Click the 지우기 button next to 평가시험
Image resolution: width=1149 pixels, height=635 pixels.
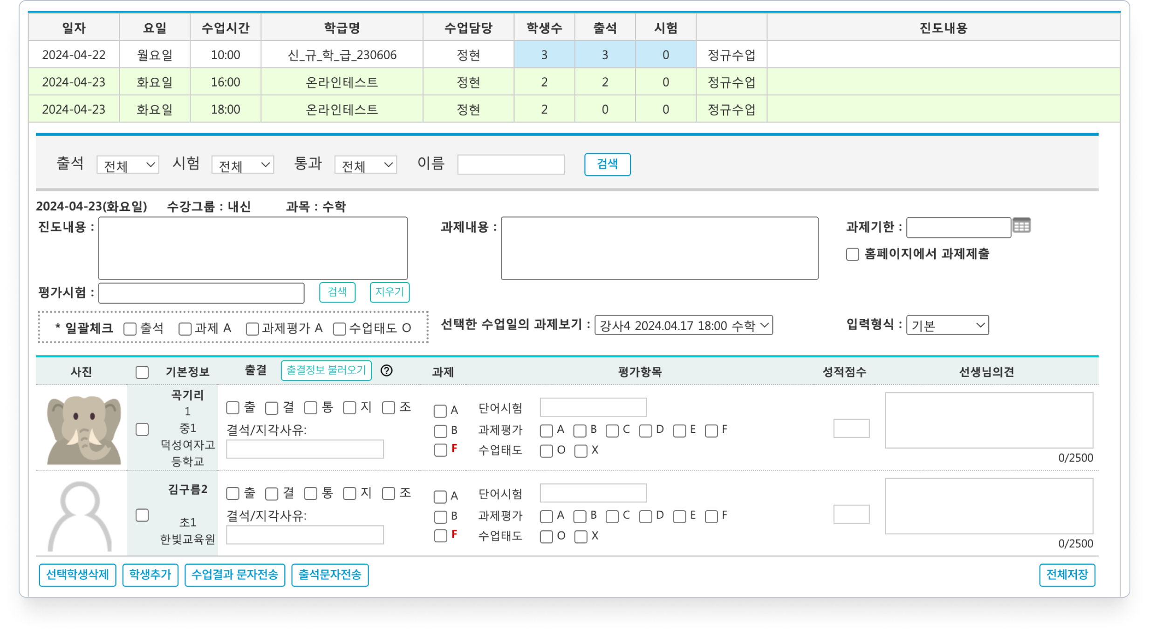click(389, 292)
